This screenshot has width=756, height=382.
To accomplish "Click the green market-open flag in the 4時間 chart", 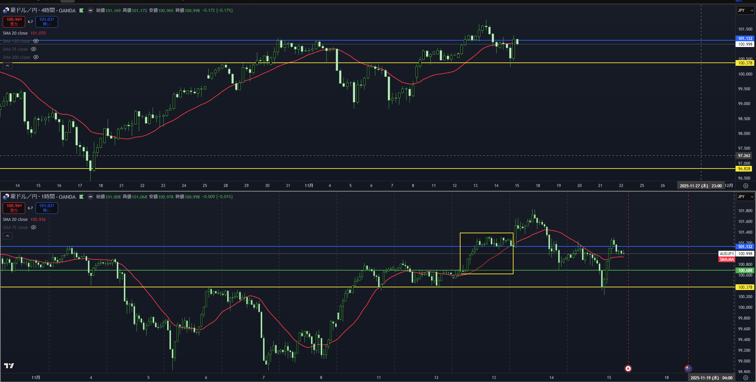I will click(82, 10).
